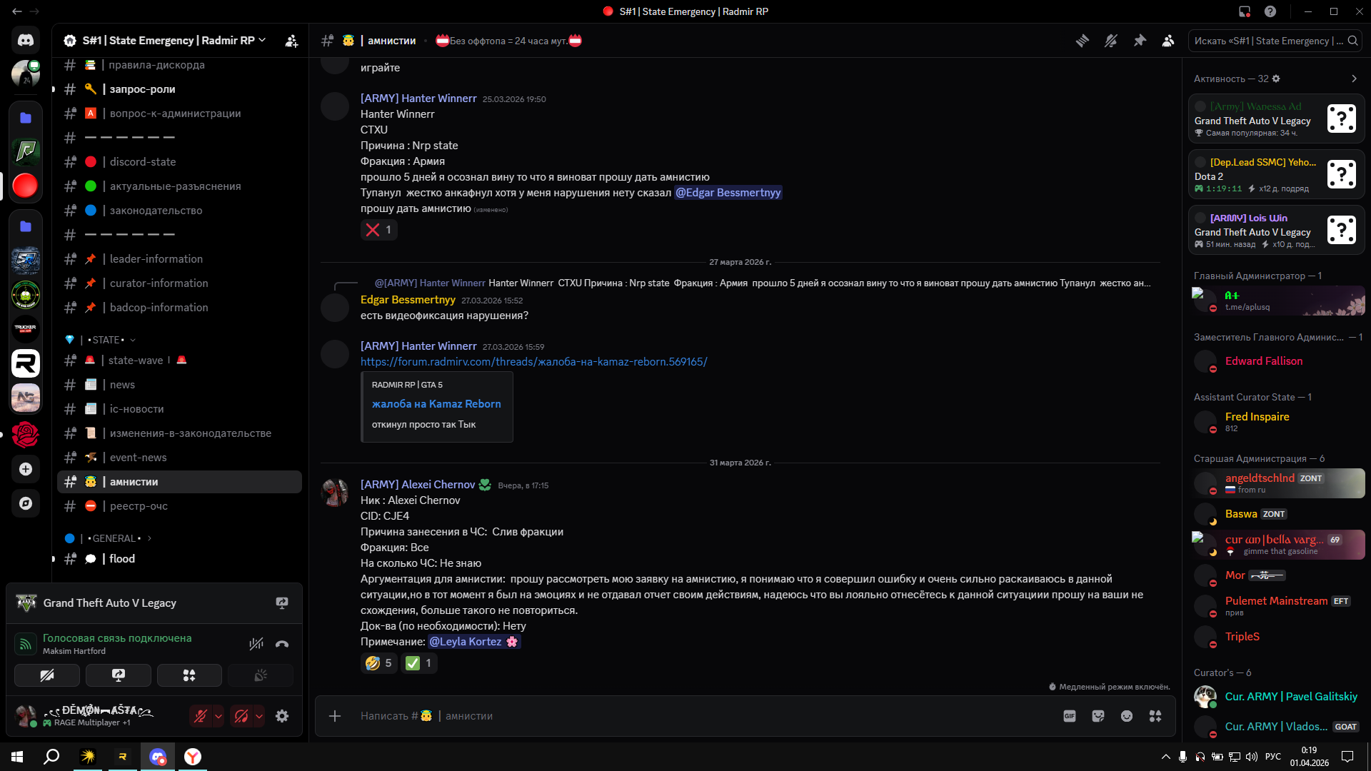Open the emoji picker in message box
Viewport: 1371px width, 771px height.
[x=1127, y=716]
